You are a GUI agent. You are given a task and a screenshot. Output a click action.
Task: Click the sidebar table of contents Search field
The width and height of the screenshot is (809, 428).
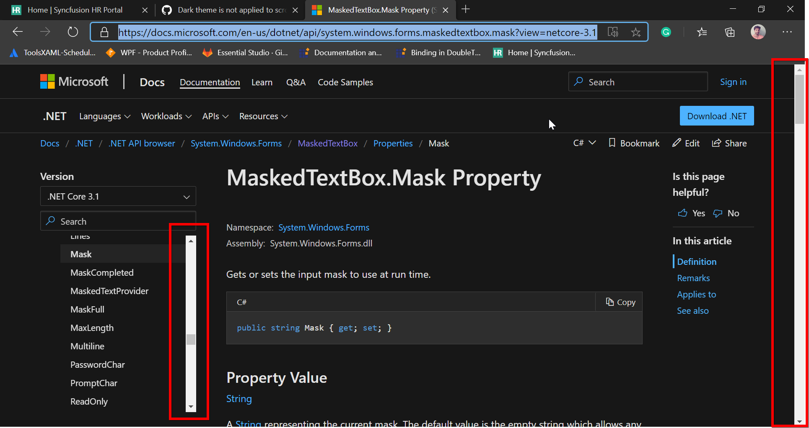(118, 221)
